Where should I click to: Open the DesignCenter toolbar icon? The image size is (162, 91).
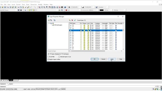52,7
